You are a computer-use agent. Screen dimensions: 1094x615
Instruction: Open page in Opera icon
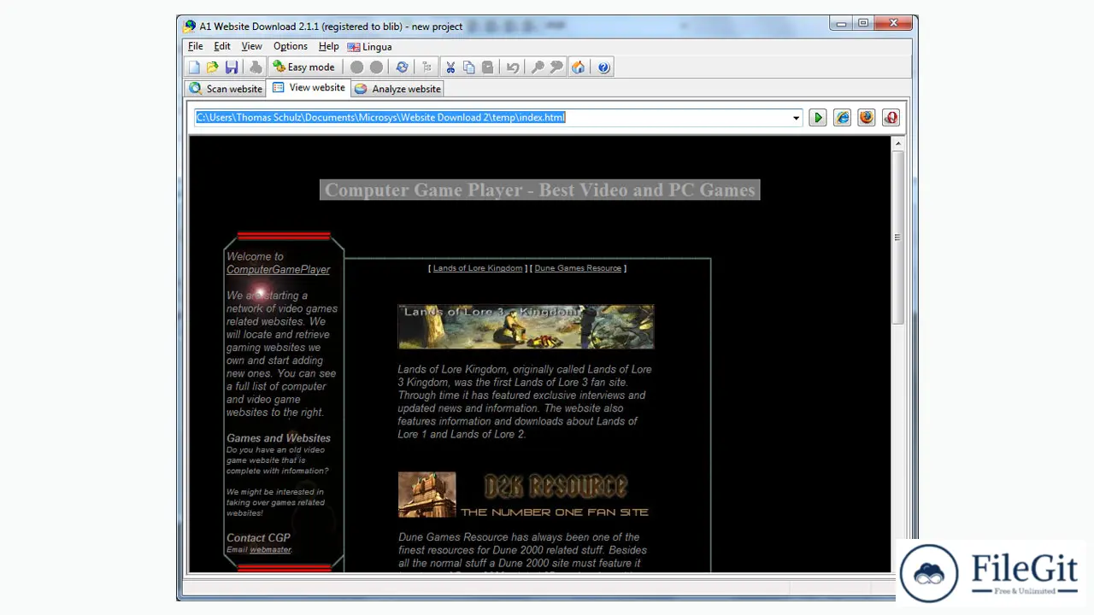891,118
